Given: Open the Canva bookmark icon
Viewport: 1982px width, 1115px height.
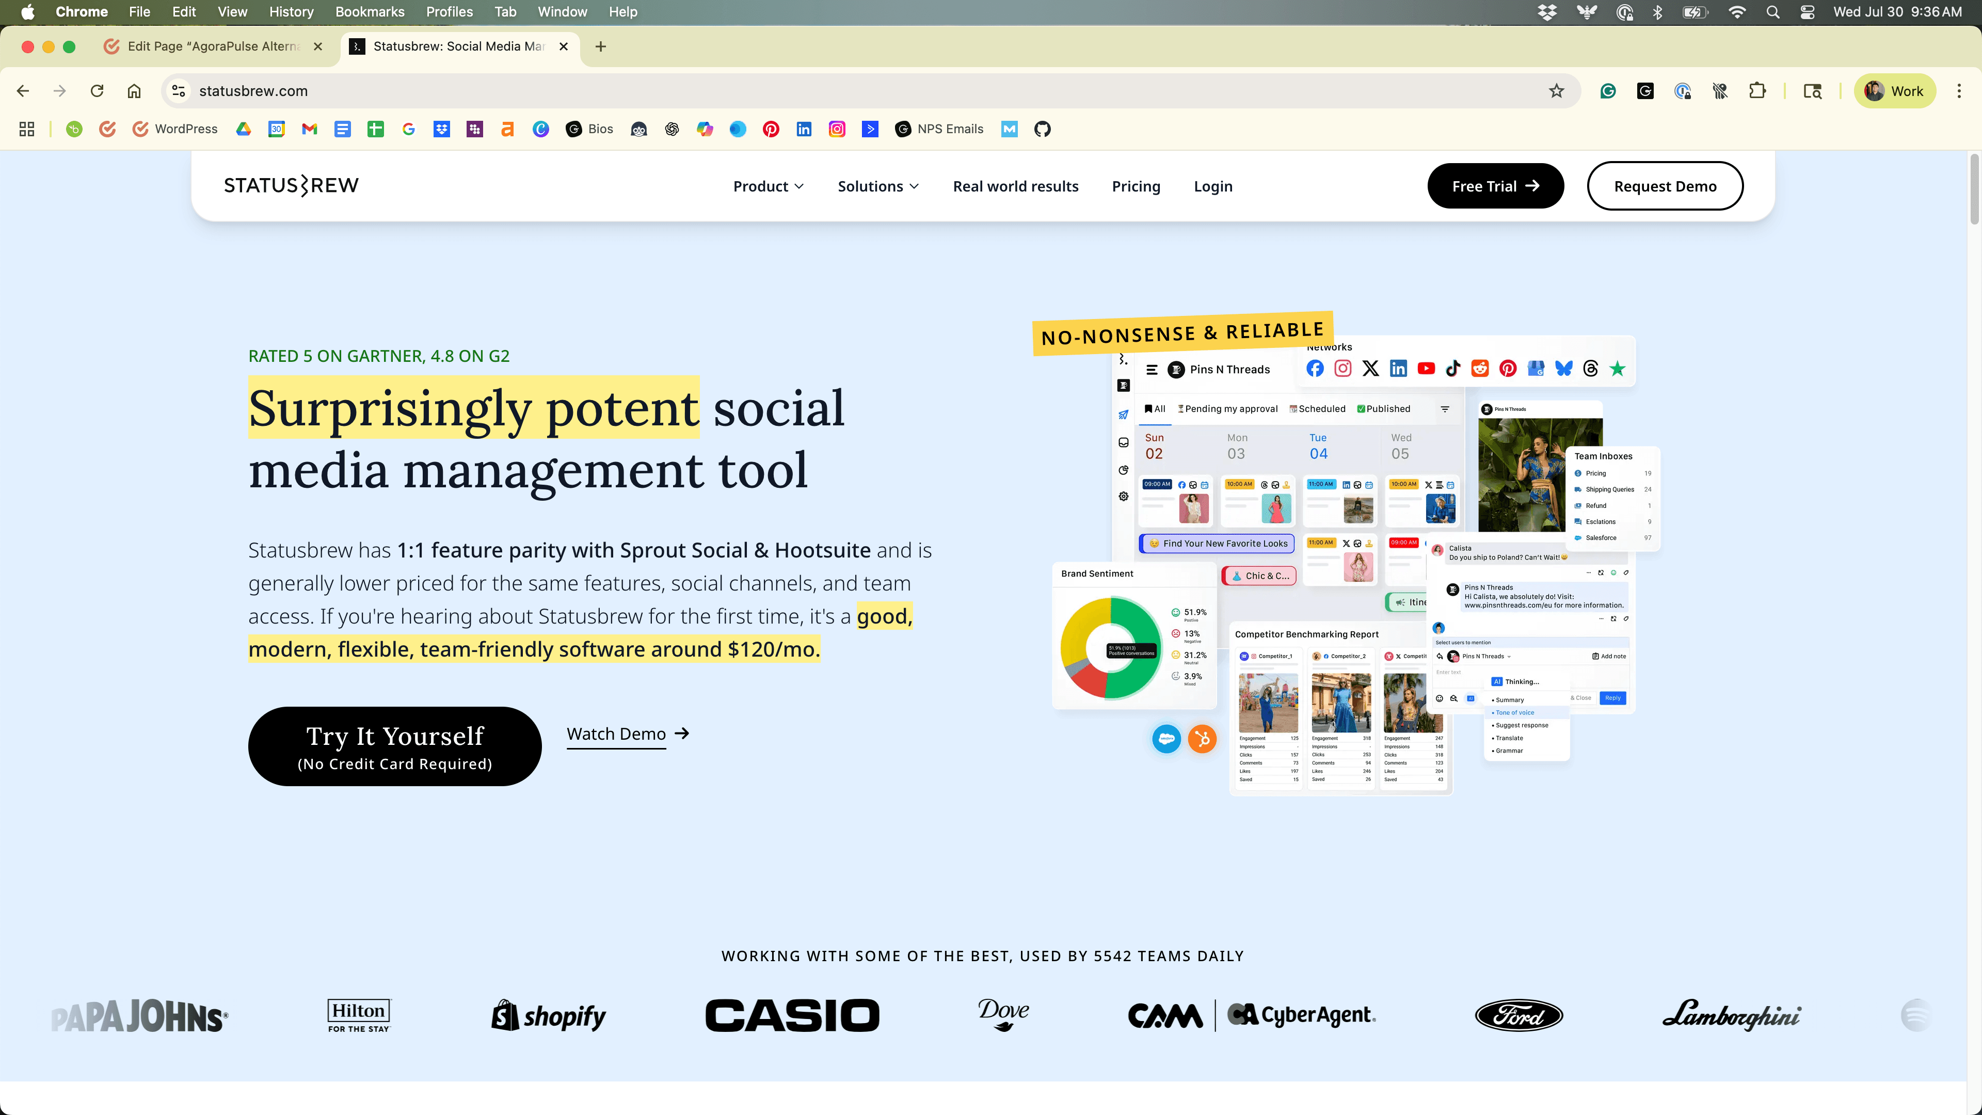Looking at the screenshot, I should [x=541, y=129].
